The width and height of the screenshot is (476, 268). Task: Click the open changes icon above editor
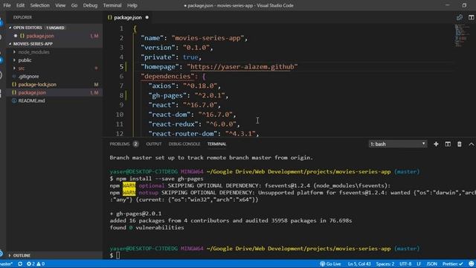460,18
